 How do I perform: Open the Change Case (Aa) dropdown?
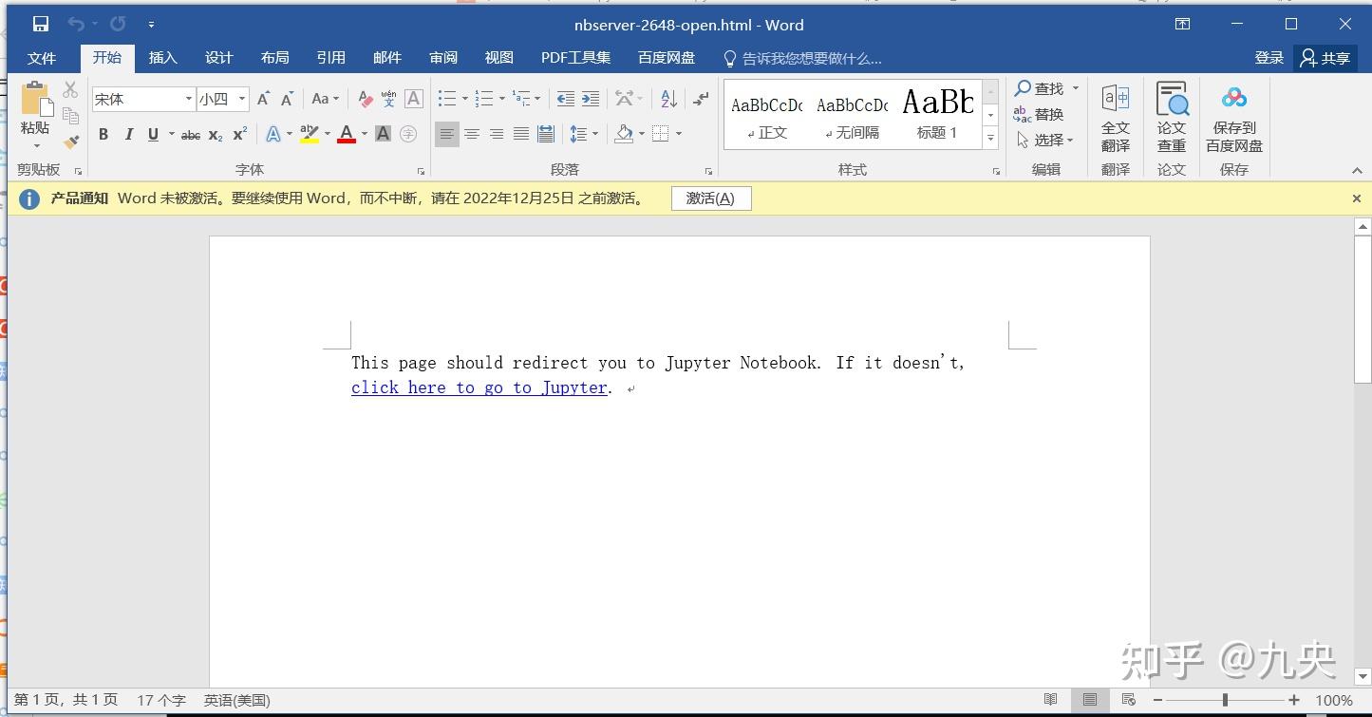(325, 99)
